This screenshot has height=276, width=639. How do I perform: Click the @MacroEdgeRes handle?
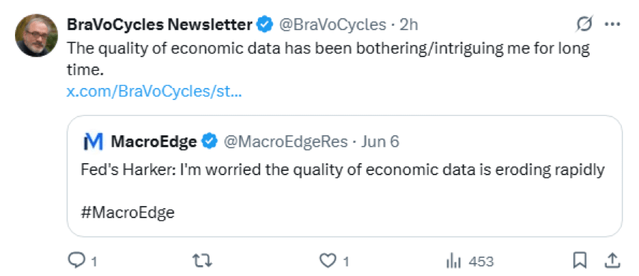click(285, 142)
